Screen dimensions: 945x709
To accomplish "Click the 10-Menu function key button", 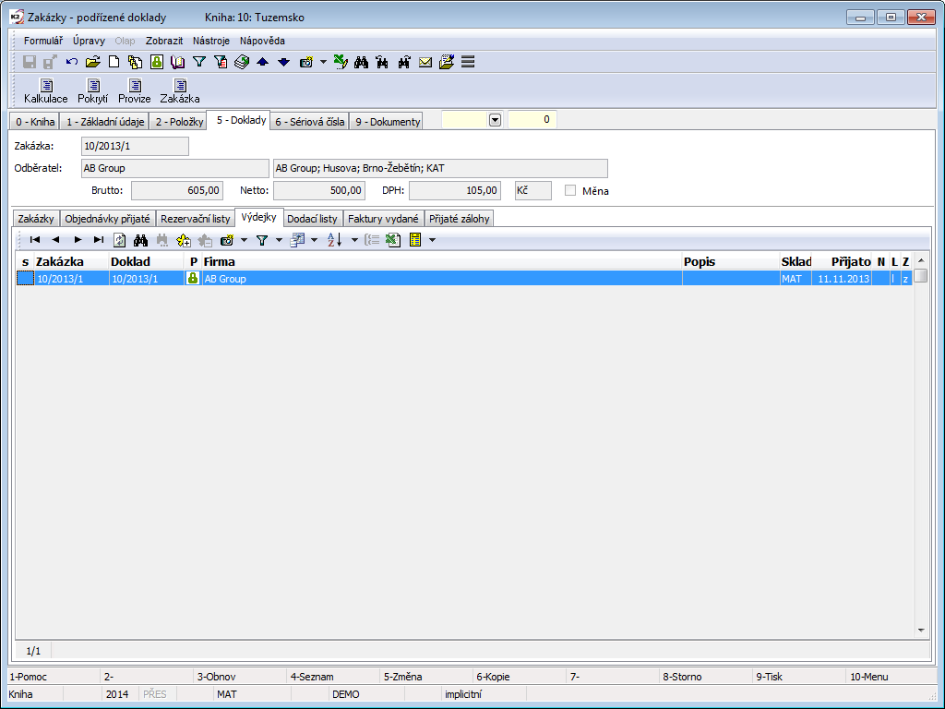I will pyautogui.click(x=892, y=677).
